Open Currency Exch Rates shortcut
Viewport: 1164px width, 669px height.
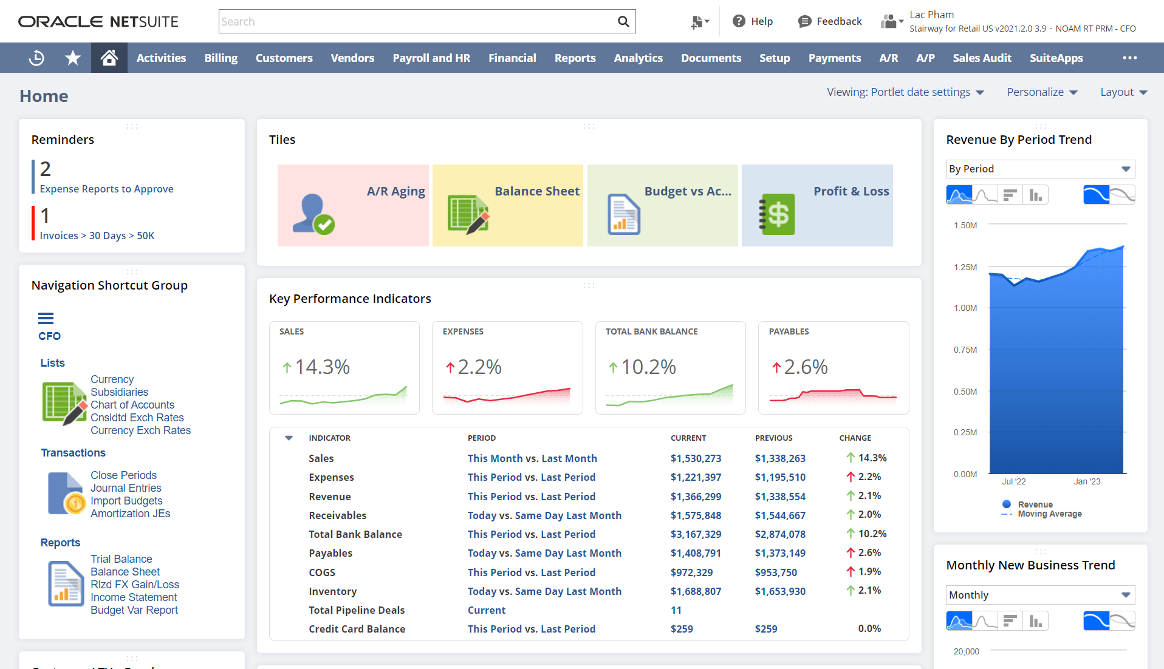[140, 430]
